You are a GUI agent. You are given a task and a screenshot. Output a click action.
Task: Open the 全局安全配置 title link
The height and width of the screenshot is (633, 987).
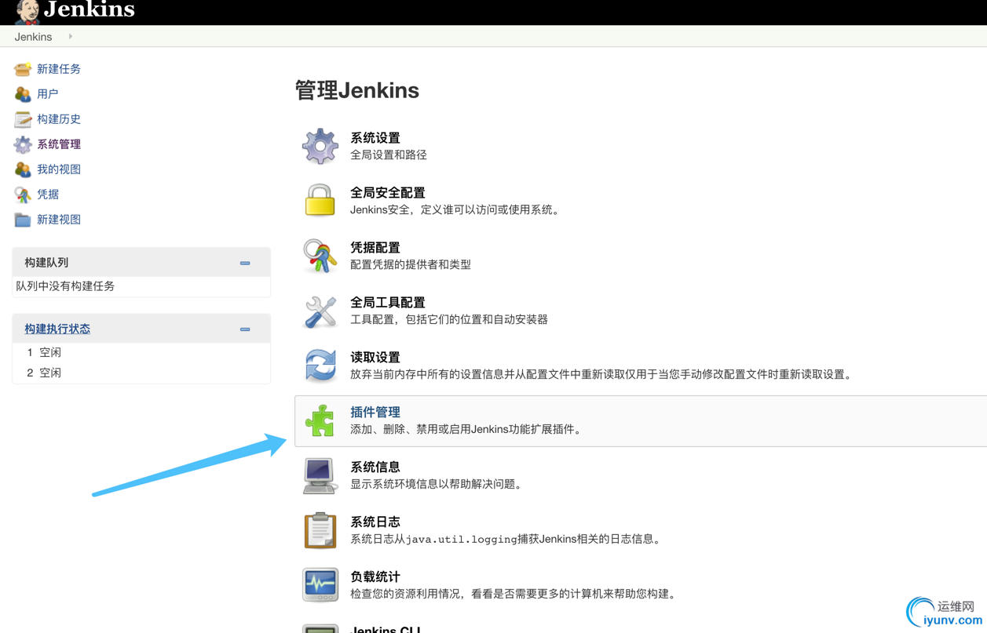point(388,193)
